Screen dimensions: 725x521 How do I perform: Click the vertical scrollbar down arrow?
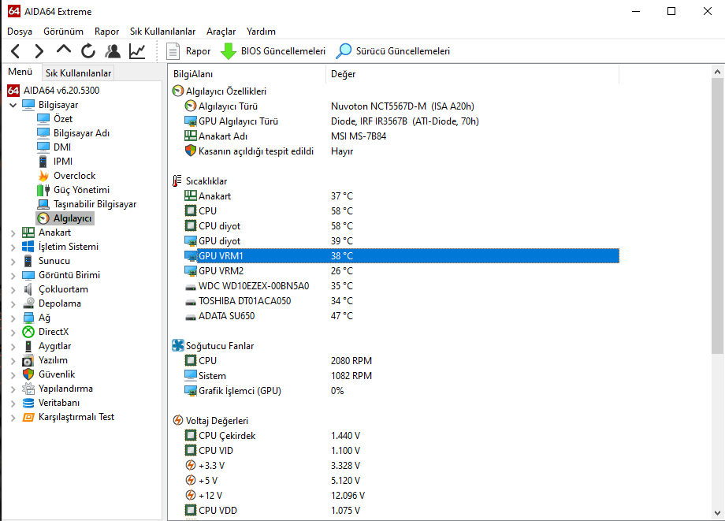[x=717, y=513]
